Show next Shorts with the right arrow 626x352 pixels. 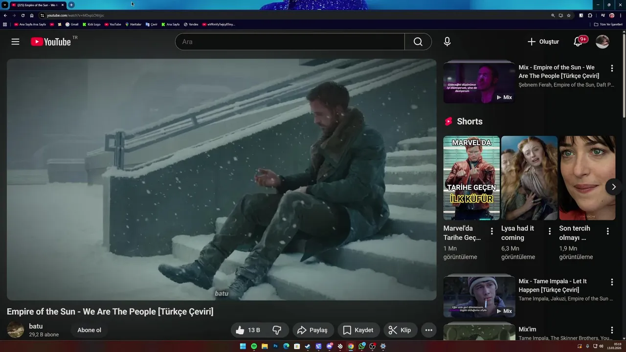pos(614,187)
